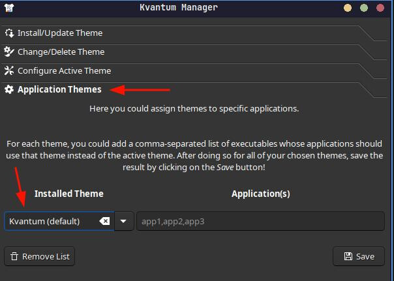This screenshot has width=394, height=281.
Task: Minimize the window with the yellow button
Action: (348, 8)
